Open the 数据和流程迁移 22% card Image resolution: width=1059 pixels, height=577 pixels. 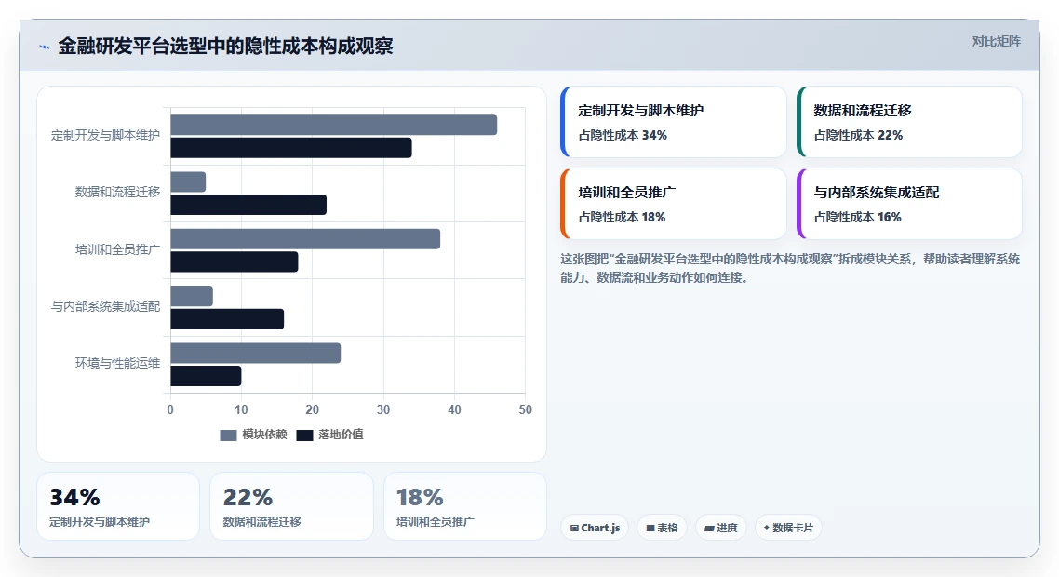pos(909,122)
